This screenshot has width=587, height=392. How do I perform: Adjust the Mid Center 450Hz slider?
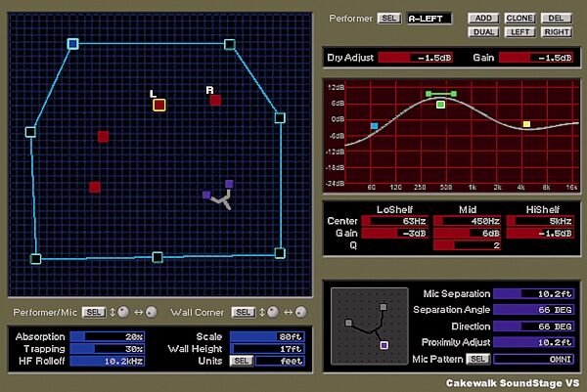tap(467, 221)
